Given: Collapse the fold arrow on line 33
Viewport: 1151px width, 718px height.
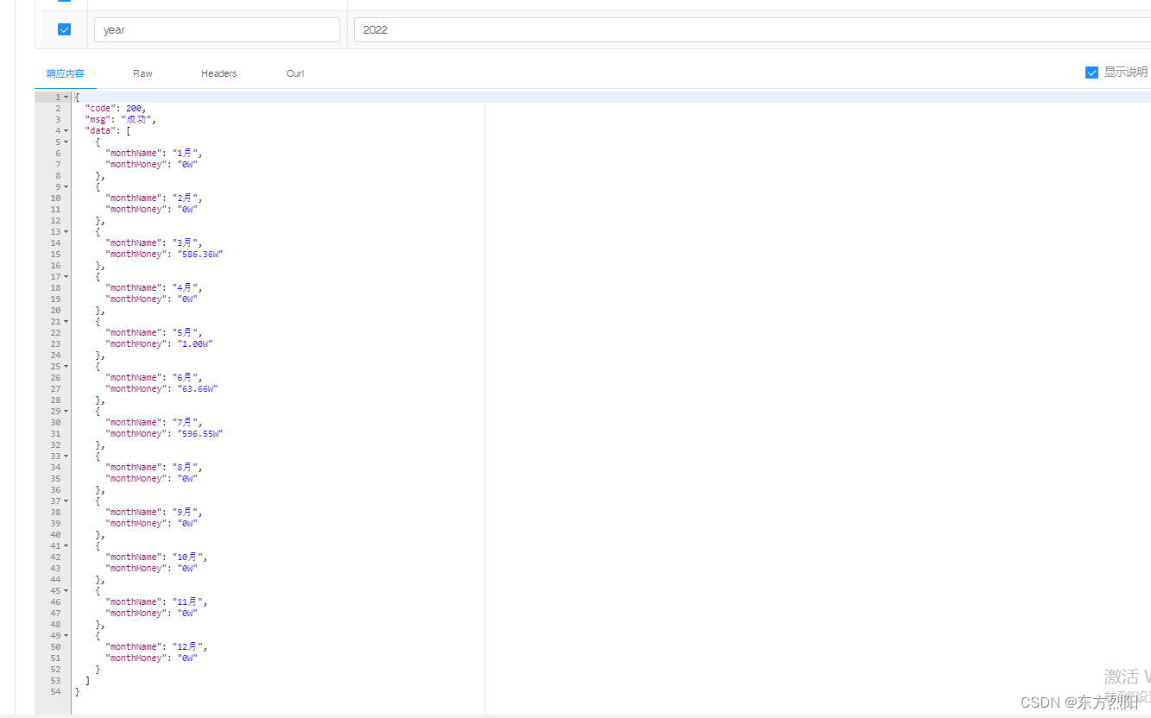Looking at the screenshot, I should (66, 456).
